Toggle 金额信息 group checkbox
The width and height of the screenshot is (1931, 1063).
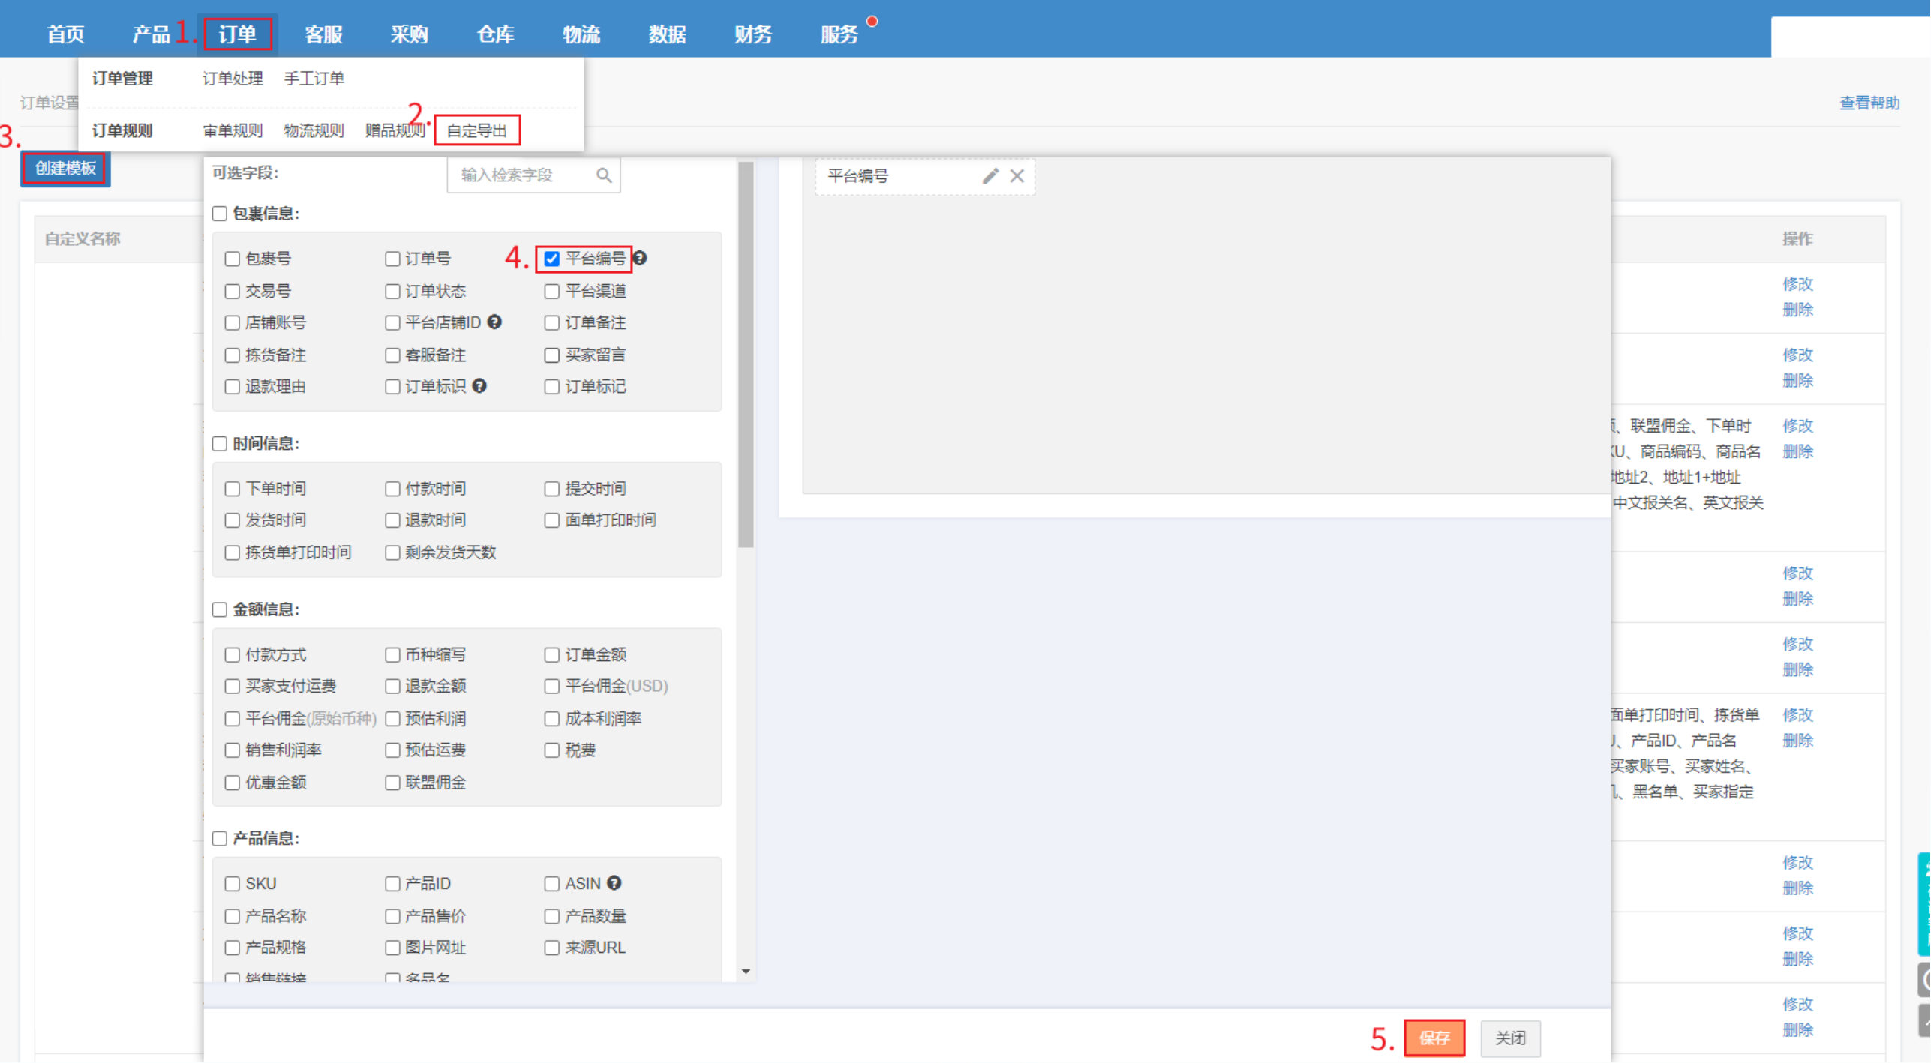[220, 609]
